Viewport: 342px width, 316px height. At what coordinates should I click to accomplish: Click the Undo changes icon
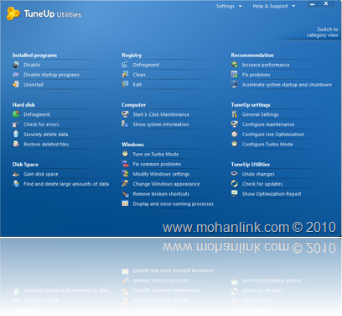234,174
